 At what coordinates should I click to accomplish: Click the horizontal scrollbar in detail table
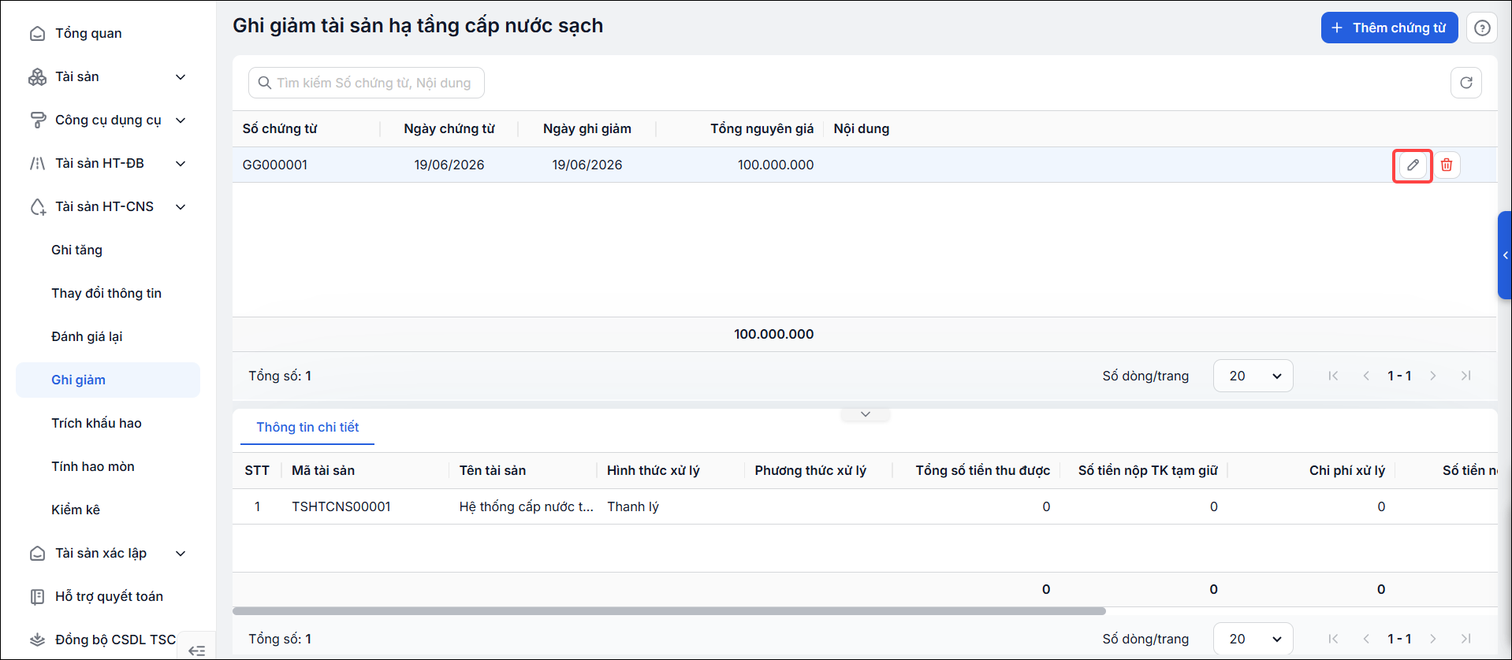pyautogui.click(x=669, y=611)
